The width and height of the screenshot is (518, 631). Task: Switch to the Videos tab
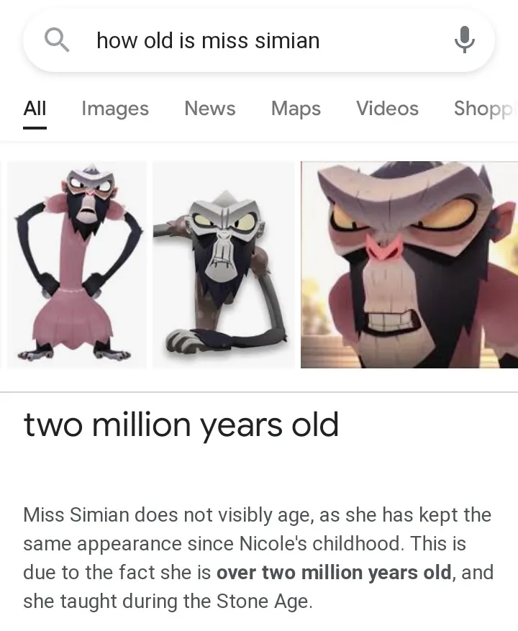[x=387, y=108]
